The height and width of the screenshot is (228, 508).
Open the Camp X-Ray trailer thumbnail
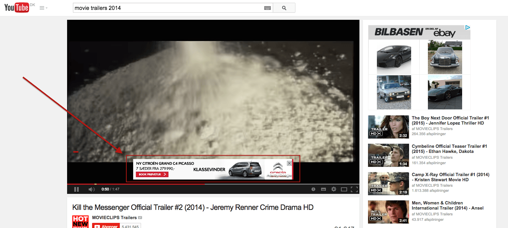coord(389,184)
